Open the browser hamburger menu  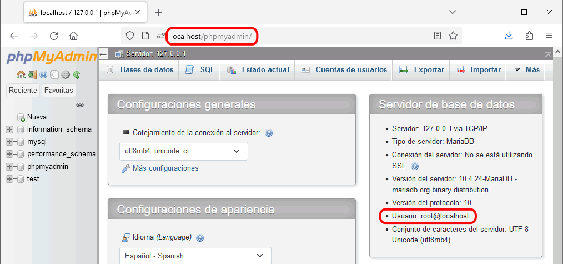coord(549,36)
